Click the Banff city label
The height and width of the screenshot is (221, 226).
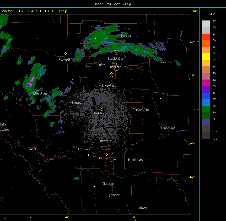click(x=33, y=149)
